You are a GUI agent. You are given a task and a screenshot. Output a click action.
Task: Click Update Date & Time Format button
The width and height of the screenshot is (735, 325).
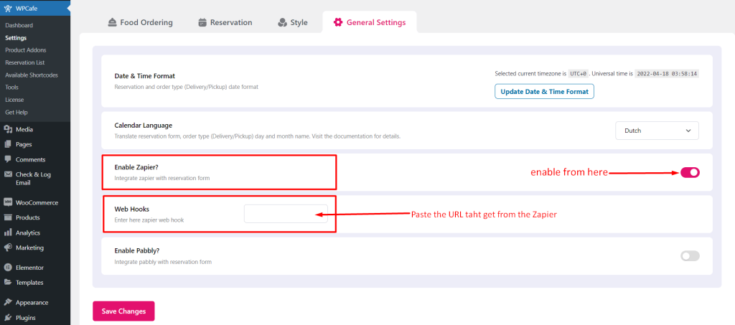coord(544,91)
